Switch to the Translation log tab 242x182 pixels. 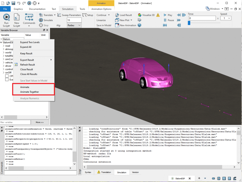point(104,172)
